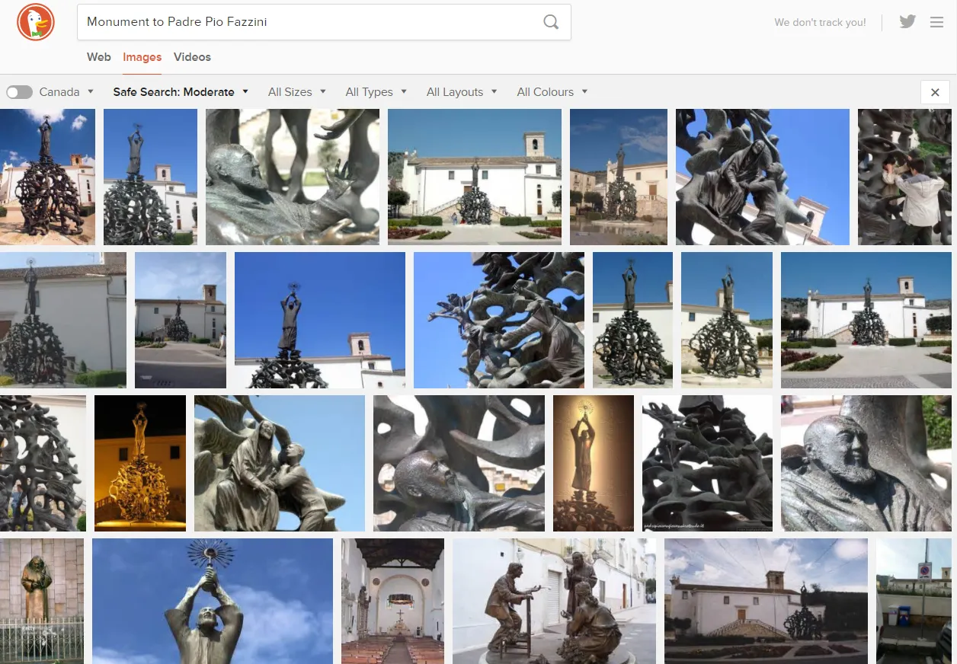Open thumbnail of church interior with pews
The height and width of the screenshot is (664, 957).
tap(393, 601)
